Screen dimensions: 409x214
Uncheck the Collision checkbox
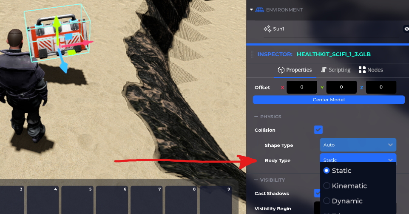(x=318, y=130)
